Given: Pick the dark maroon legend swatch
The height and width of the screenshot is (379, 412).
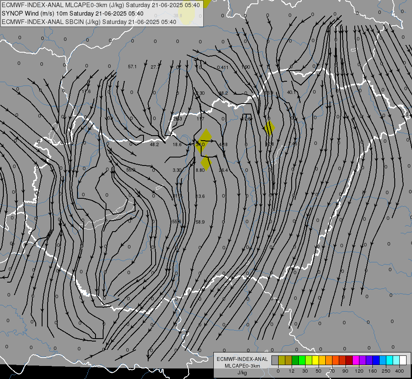Looking at the screenshot, I should coord(349,360).
